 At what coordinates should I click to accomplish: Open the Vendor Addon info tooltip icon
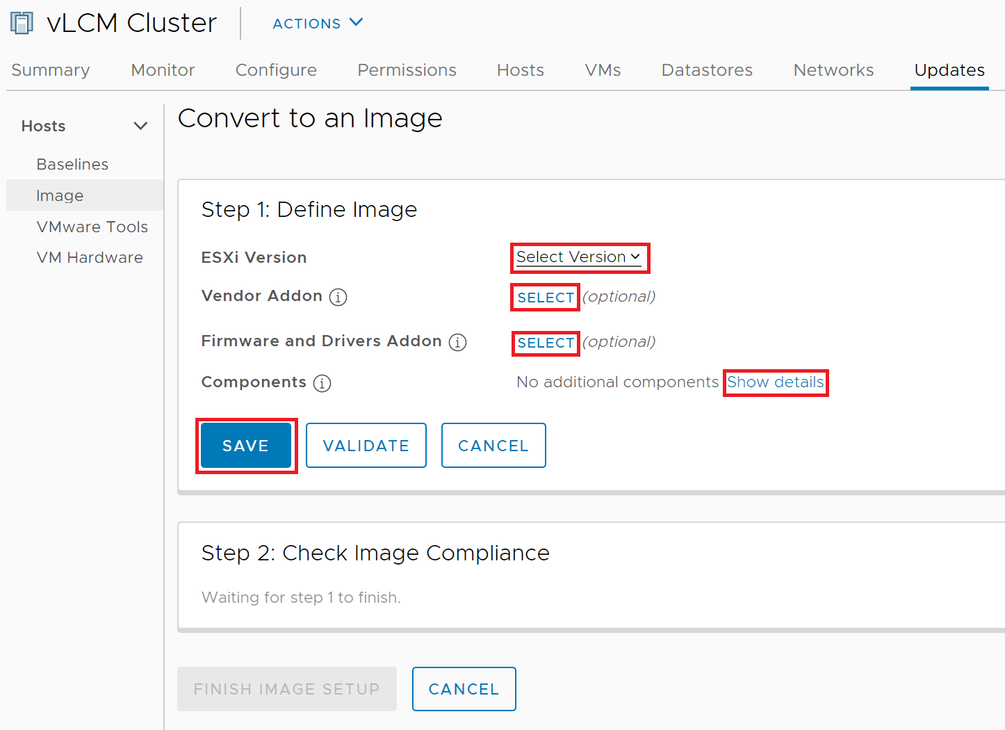pos(338,297)
